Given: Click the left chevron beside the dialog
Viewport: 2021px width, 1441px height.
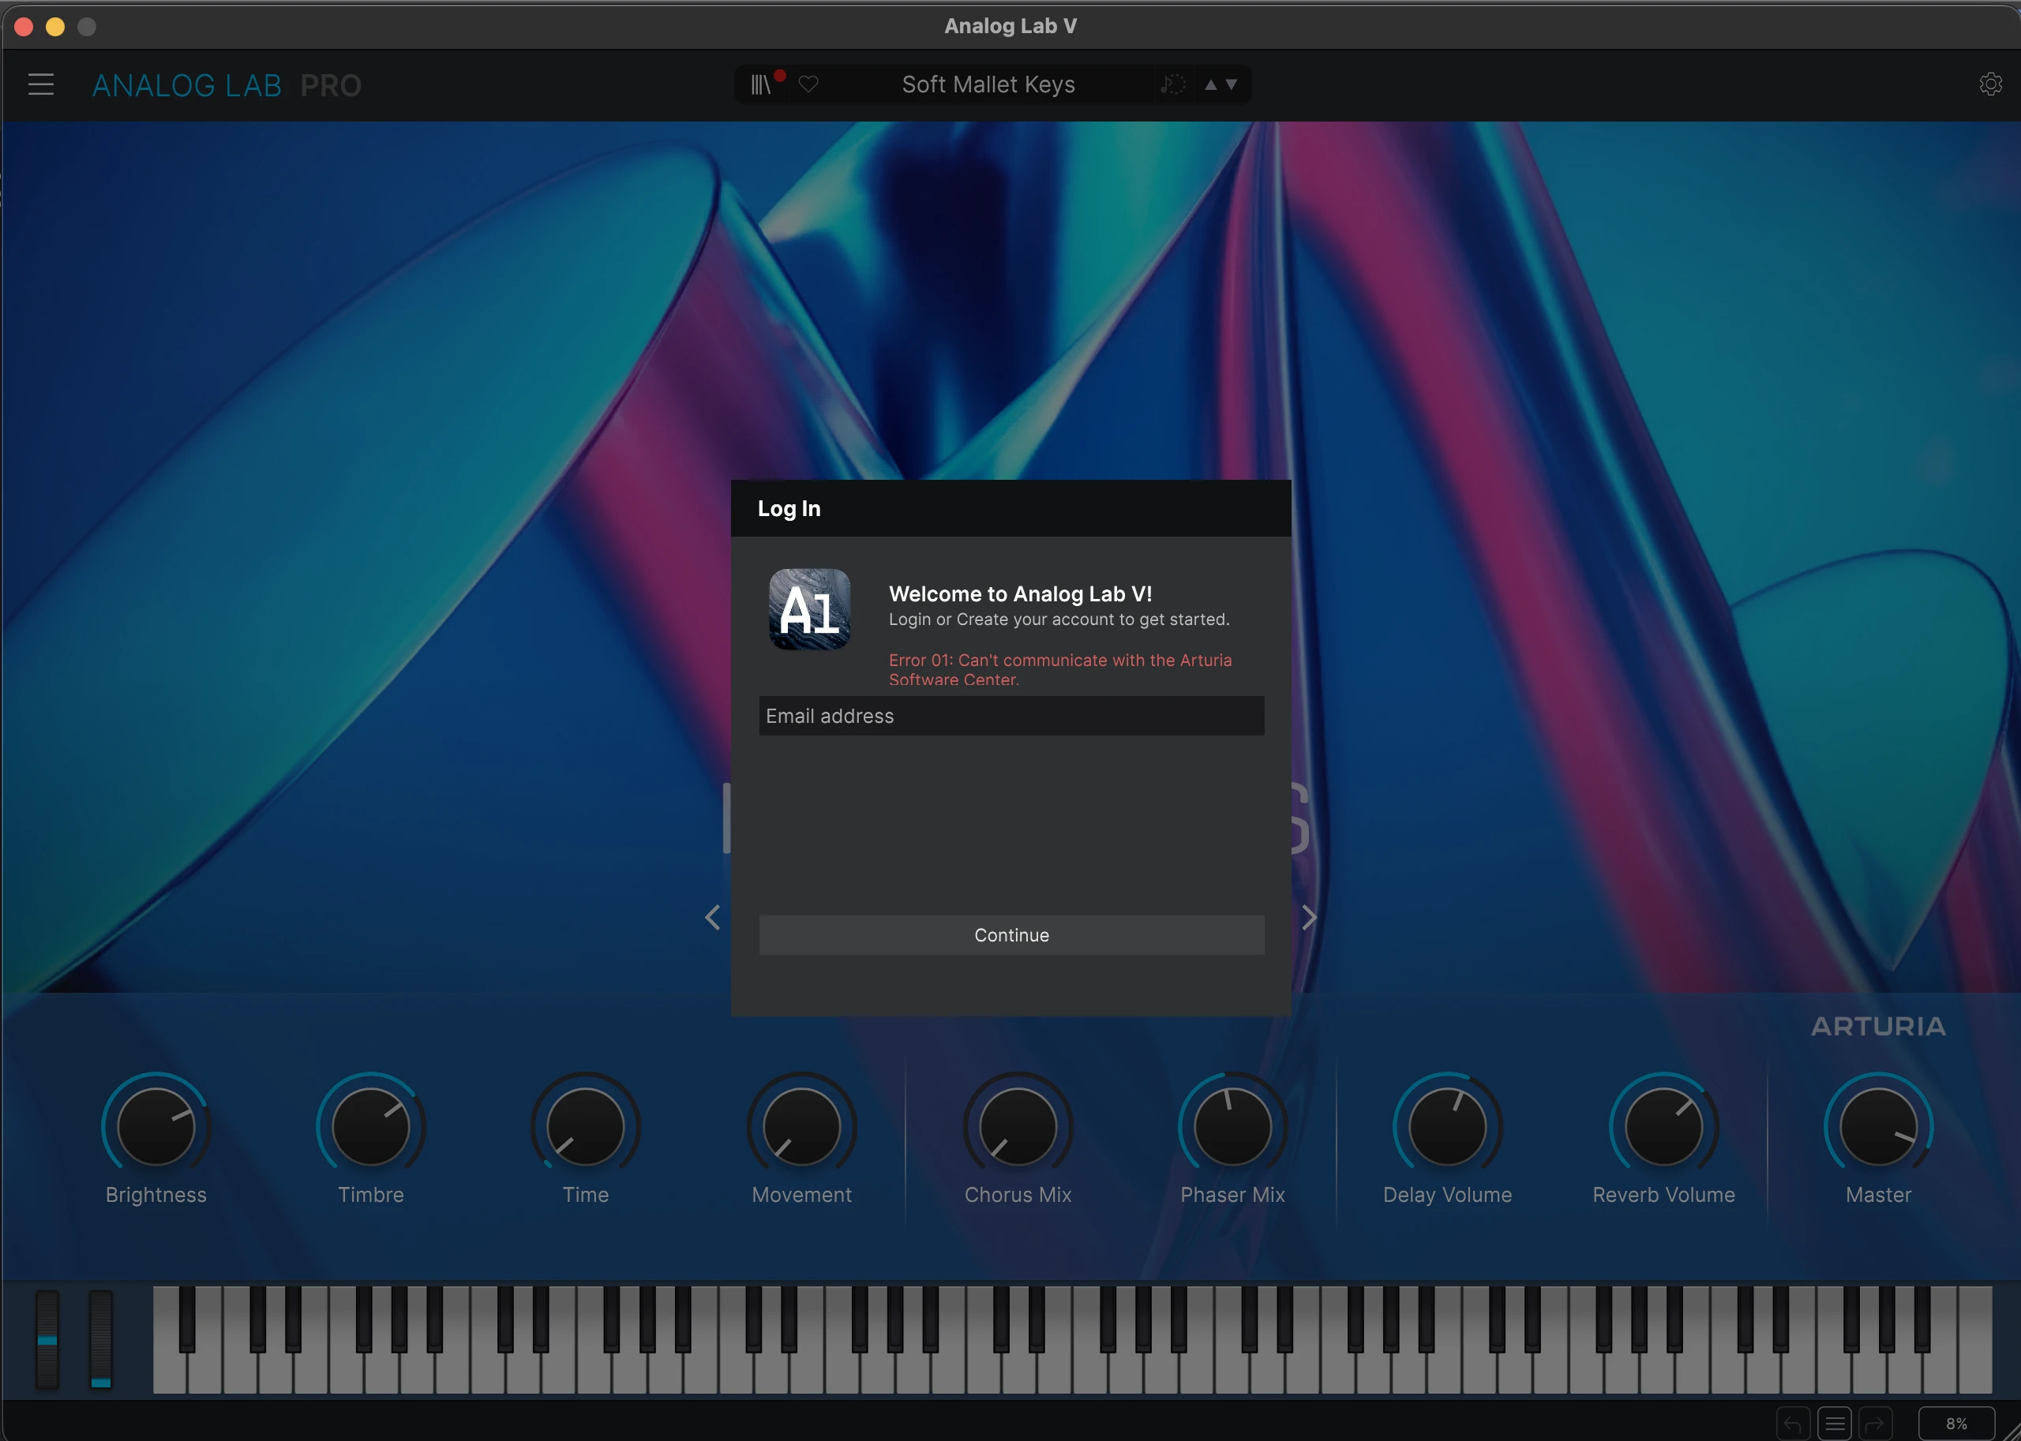Looking at the screenshot, I should [x=713, y=918].
